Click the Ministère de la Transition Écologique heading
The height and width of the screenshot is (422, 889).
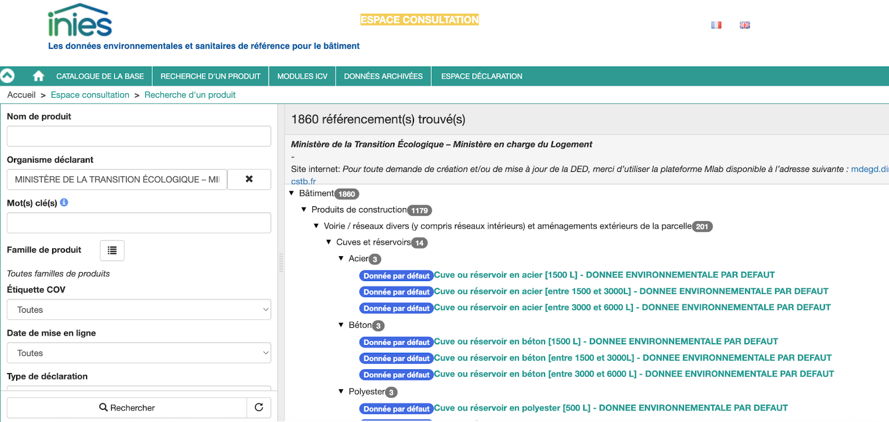pyautogui.click(x=442, y=144)
